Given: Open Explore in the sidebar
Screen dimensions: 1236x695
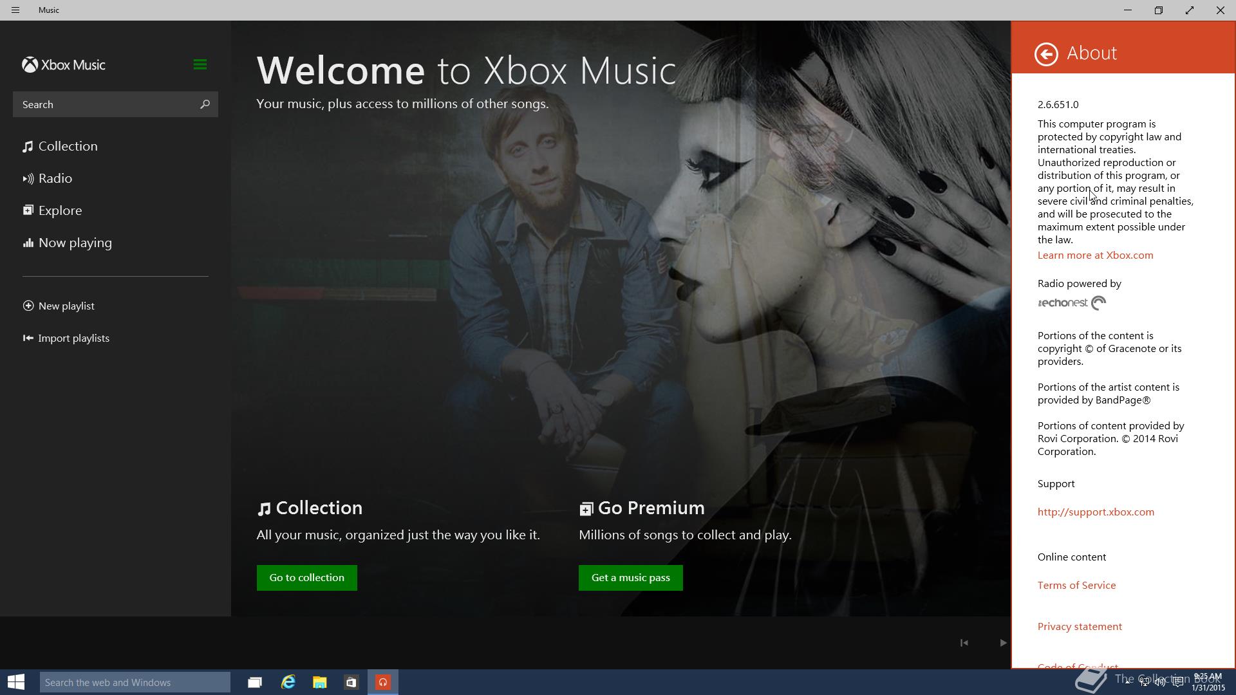Looking at the screenshot, I should point(53,210).
